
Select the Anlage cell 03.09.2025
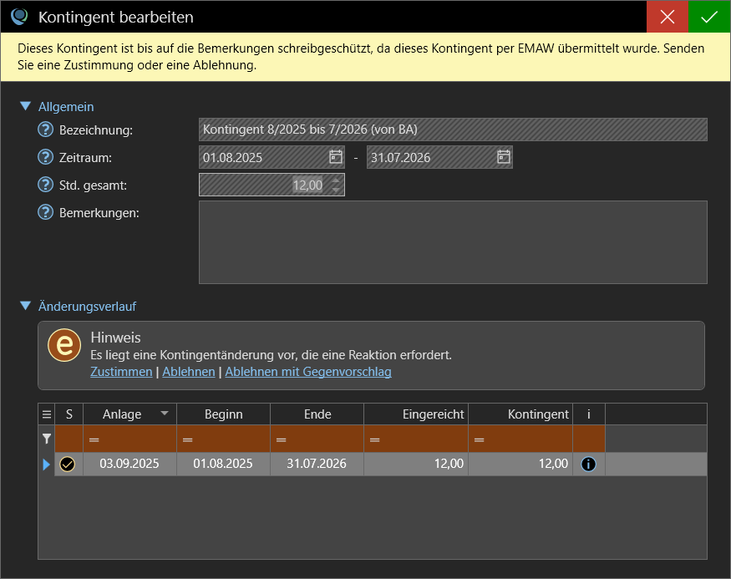point(130,464)
